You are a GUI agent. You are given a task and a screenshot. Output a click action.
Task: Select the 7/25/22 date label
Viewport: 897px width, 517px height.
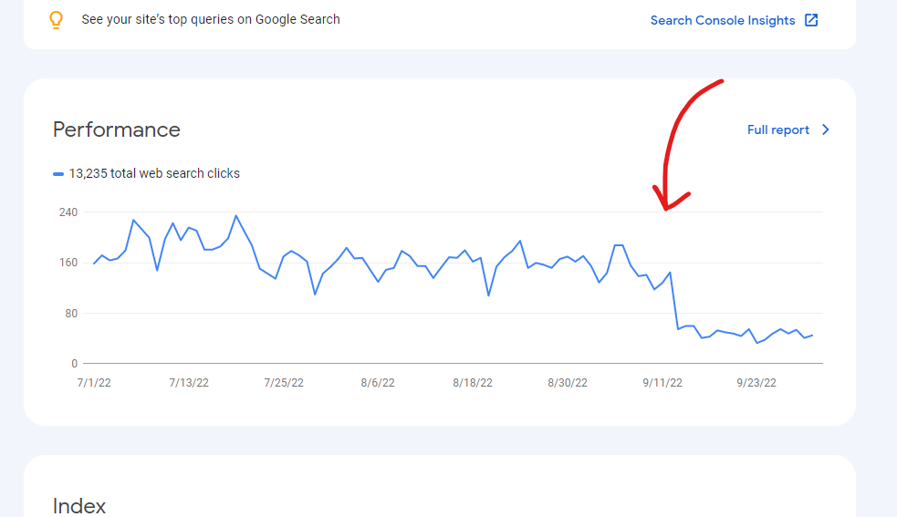coord(284,383)
